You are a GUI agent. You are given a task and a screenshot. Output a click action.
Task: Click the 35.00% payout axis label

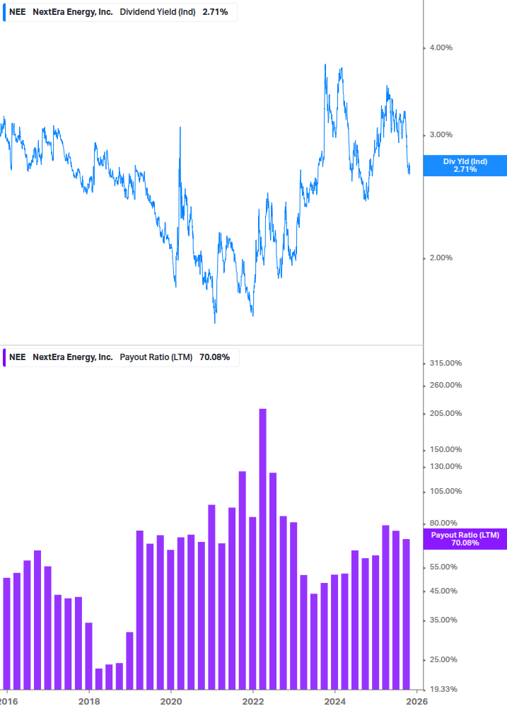pyautogui.click(x=443, y=620)
